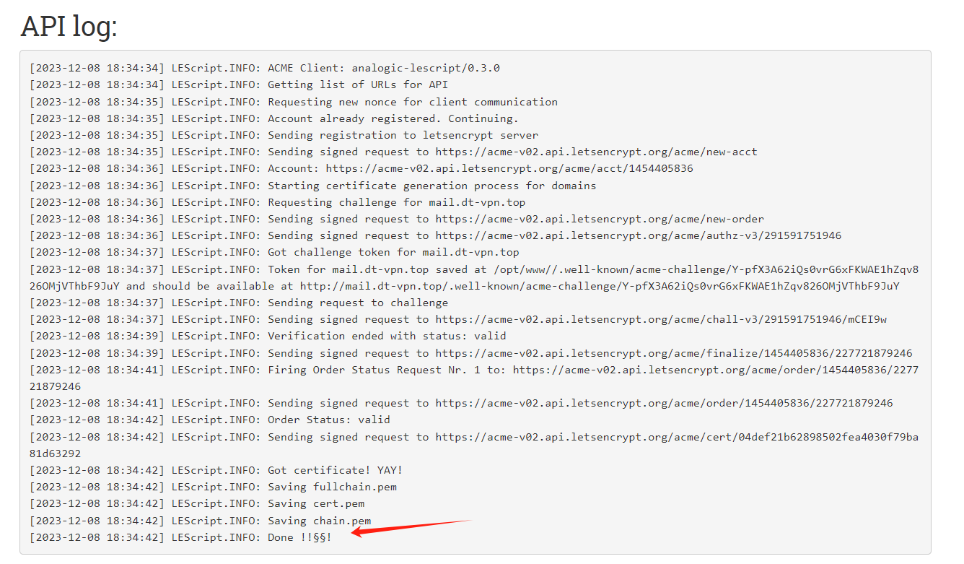The width and height of the screenshot is (964, 564).
Task: Click "Requesting challenge for mail.dt-vpn.top" line
Action: 396,202
